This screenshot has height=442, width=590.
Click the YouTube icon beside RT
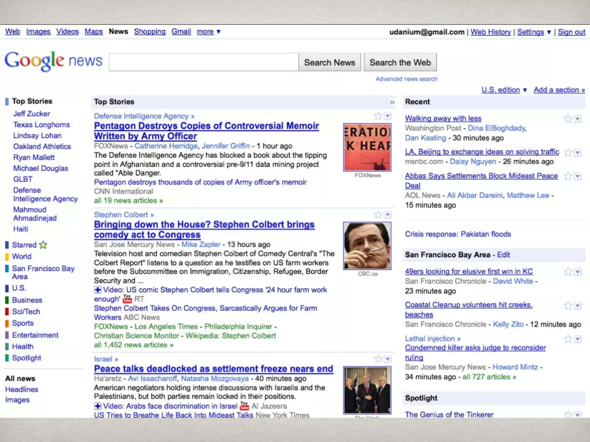pyautogui.click(x=127, y=299)
